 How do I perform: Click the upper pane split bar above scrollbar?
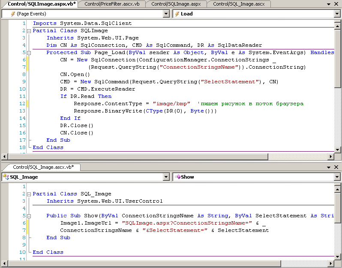click(x=337, y=21)
